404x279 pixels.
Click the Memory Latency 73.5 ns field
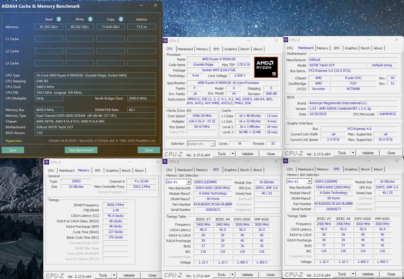141,27
